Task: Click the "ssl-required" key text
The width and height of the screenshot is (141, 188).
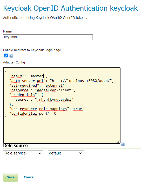Action: coord(24,86)
